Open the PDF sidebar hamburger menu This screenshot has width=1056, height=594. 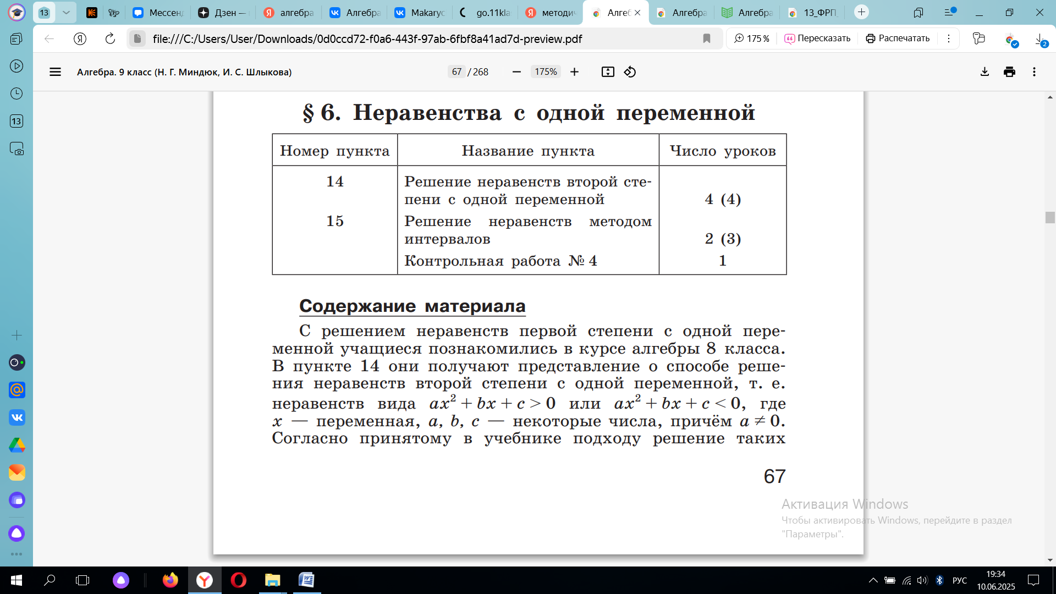pyautogui.click(x=55, y=72)
